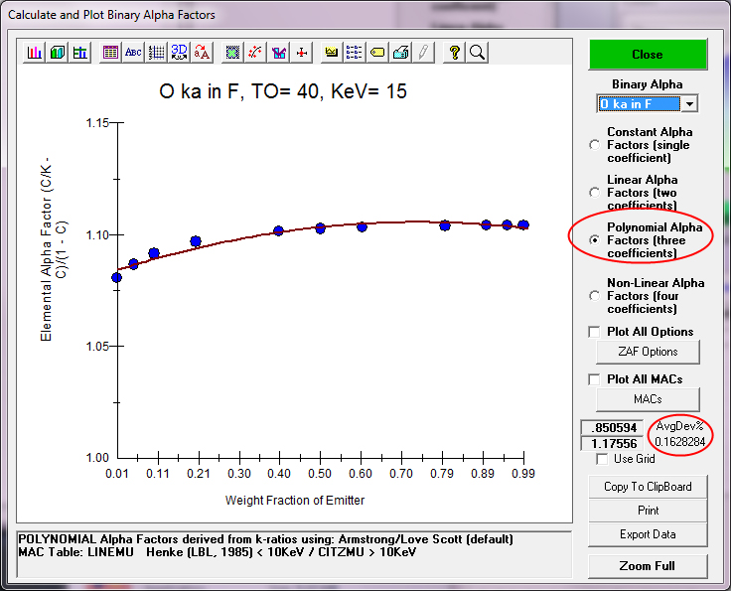Screen dimensions: 731x591
Task: Click the red axis marker icon
Action: click(302, 53)
